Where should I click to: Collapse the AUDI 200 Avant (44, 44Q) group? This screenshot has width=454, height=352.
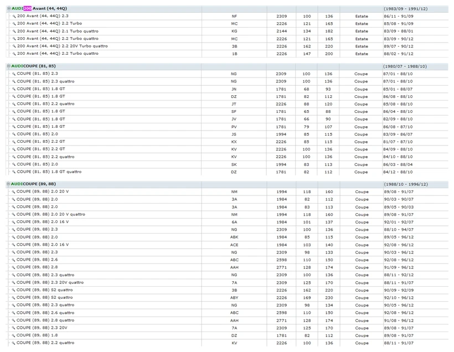click(9, 9)
